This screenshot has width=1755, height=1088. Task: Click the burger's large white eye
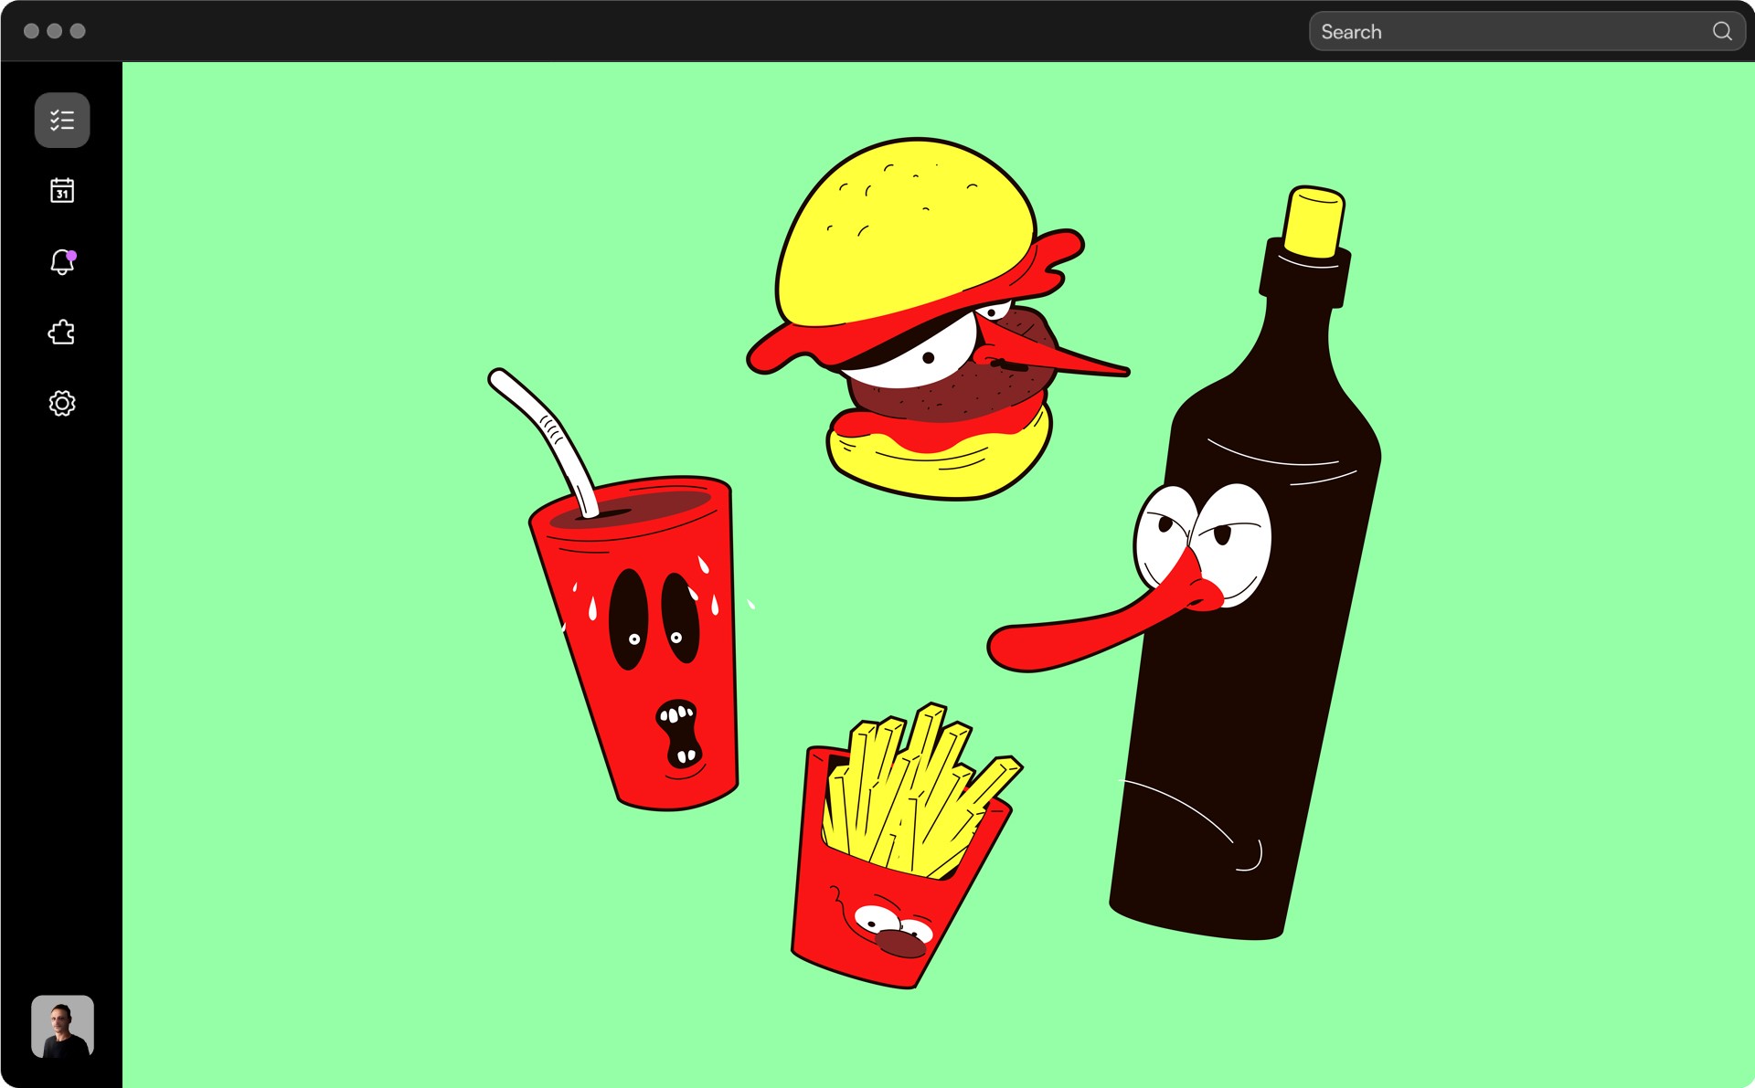[x=919, y=356]
